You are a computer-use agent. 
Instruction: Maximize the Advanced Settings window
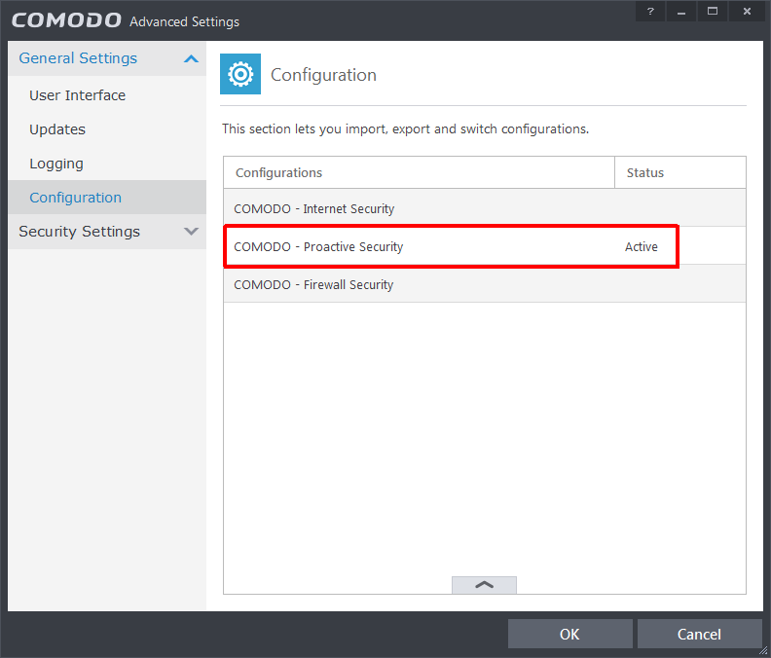pos(713,12)
